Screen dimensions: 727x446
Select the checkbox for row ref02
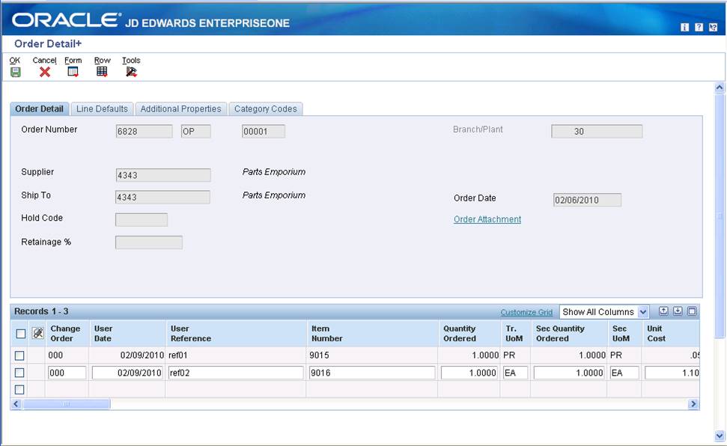[x=19, y=373]
